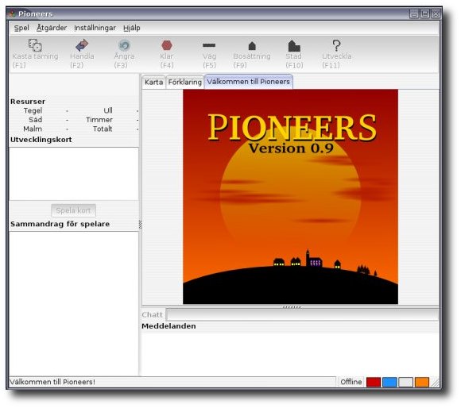Click the Klar red hexagon icon
Image resolution: width=461 pixels, height=408 pixels.
tap(167, 45)
